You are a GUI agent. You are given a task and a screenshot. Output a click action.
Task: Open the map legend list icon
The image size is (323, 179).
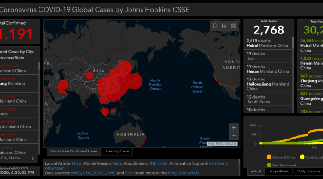[224, 26]
